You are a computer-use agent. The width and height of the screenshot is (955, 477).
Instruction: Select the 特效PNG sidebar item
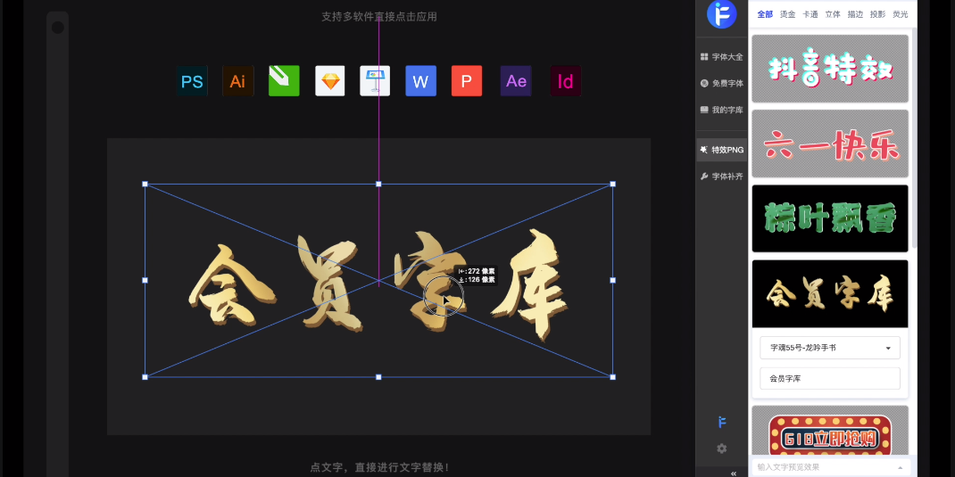pyautogui.click(x=722, y=150)
